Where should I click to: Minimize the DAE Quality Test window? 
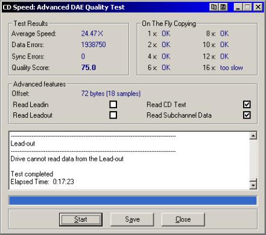(238, 7)
